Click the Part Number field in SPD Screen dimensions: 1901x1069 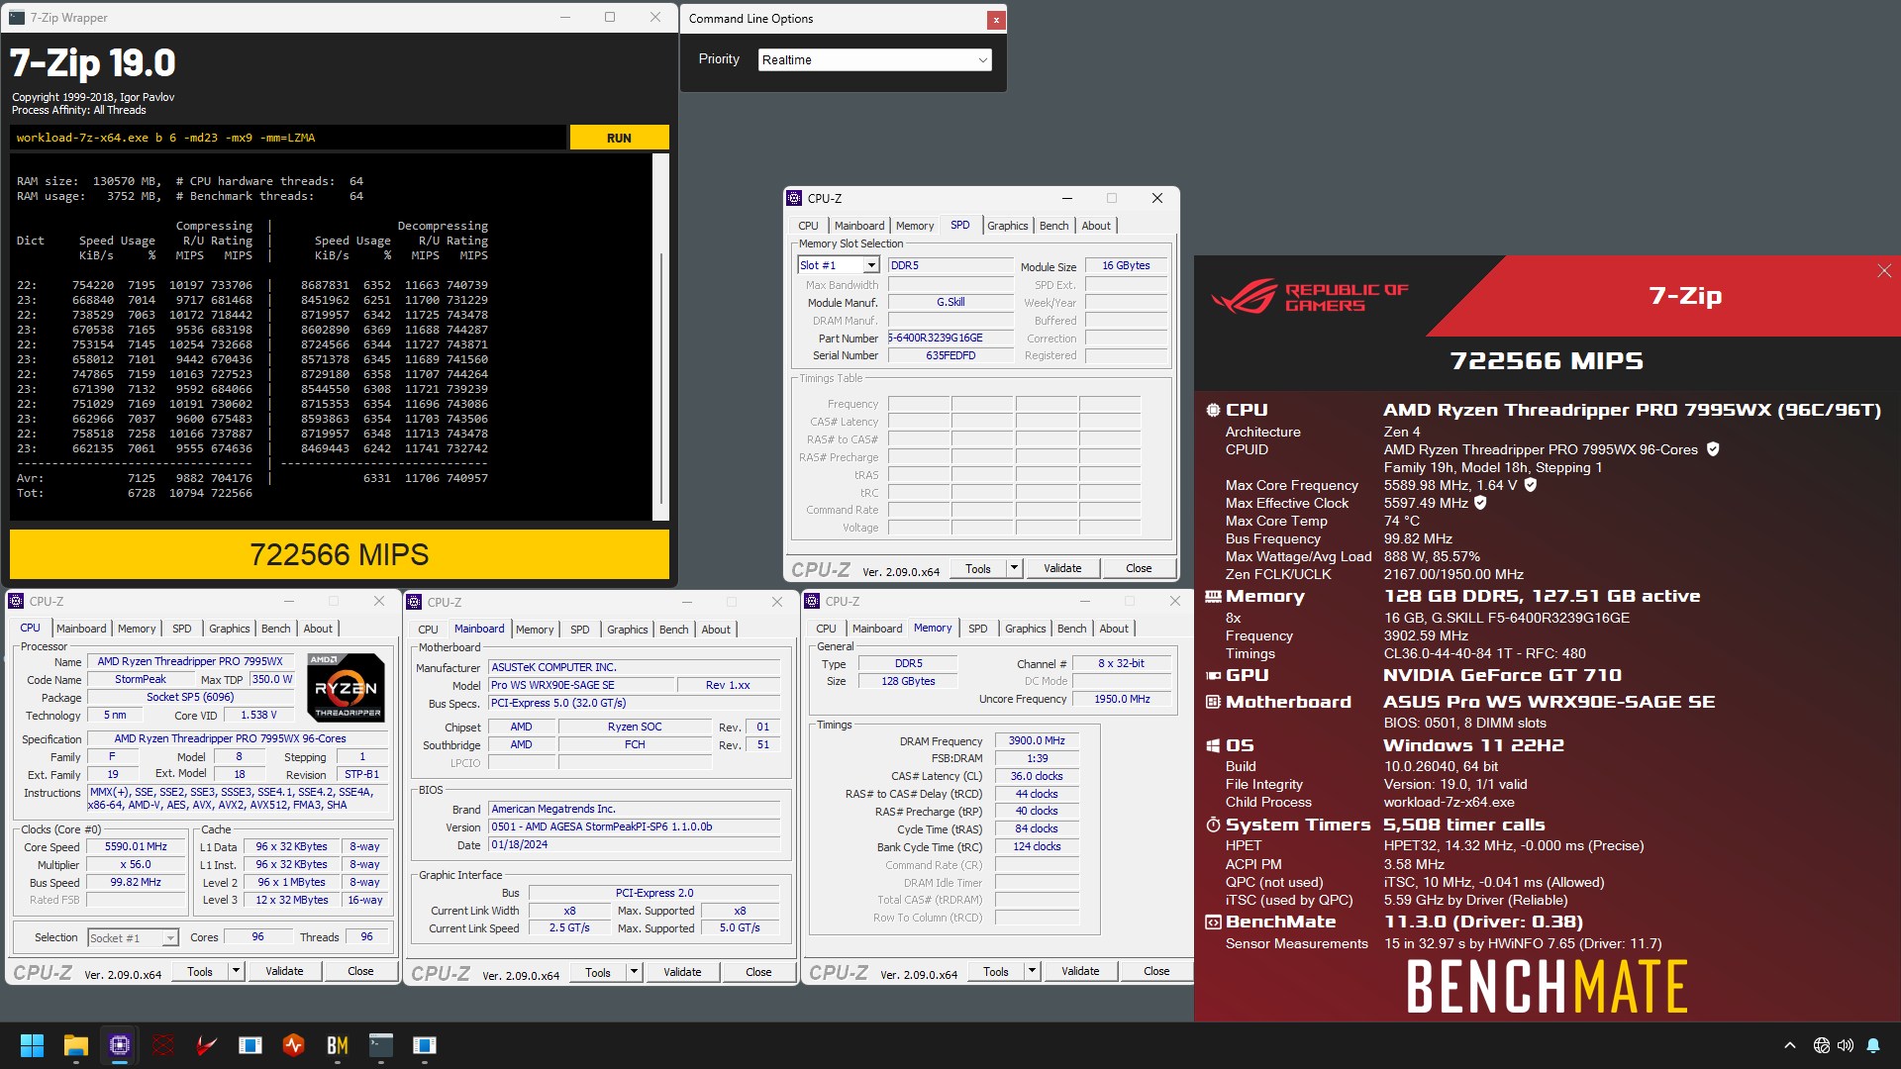pos(950,338)
